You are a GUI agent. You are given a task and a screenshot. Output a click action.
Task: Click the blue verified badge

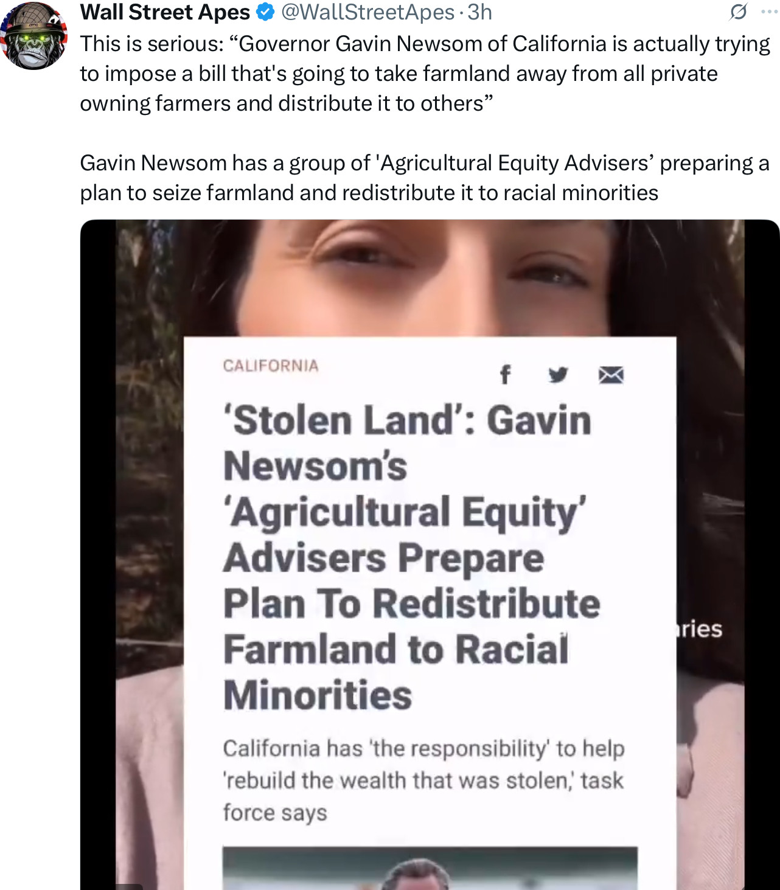coord(265,12)
